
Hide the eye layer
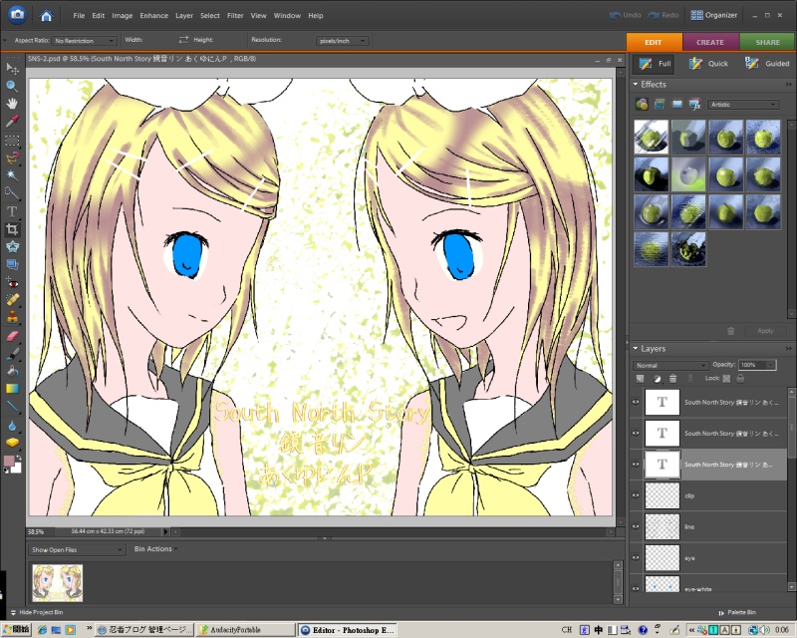(636, 557)
